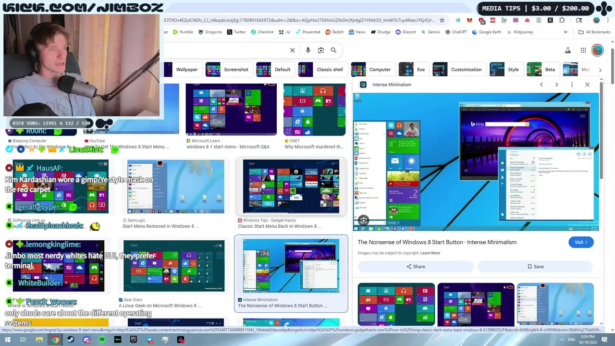Open the Reddit bookmark
Screen dimensions: 615x346
coord(334,32)
